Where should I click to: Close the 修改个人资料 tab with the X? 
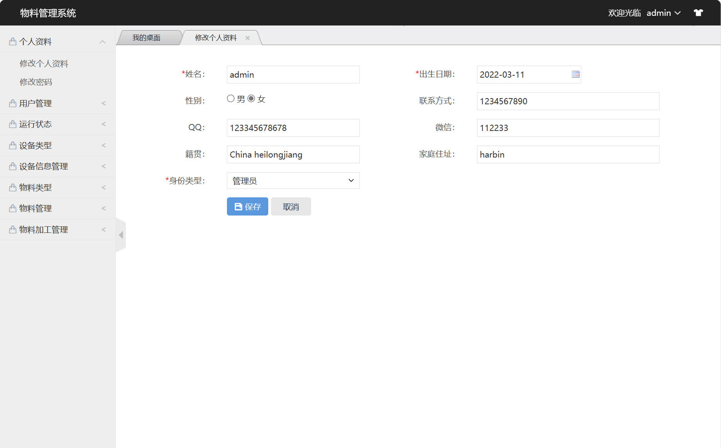tap(247, 38)
